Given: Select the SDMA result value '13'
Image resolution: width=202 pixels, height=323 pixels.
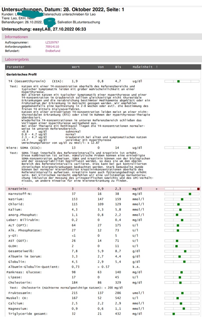Looking at the screenshot, I should click(x=74, y=148).
